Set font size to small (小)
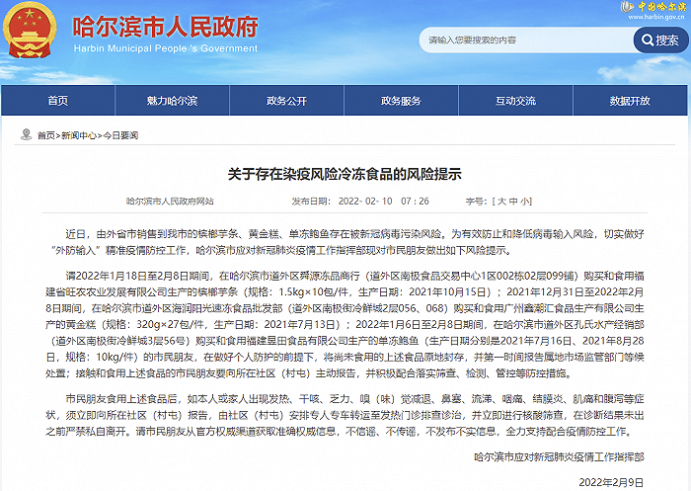 [x=526, y=201]
